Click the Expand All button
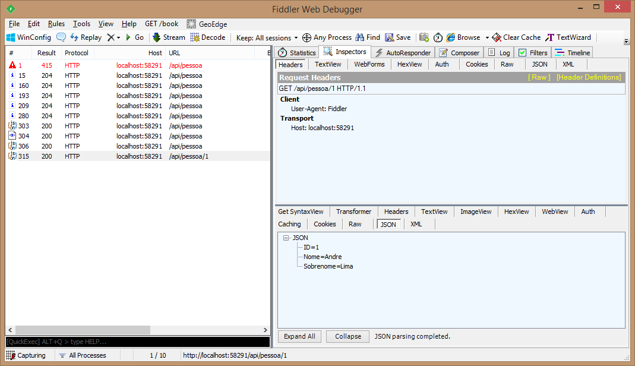 click(300, 336)
